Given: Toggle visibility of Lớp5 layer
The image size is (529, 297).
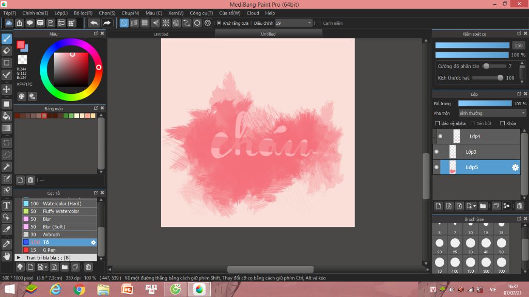Looking at the screenshot, I should [x=437, y=168].
